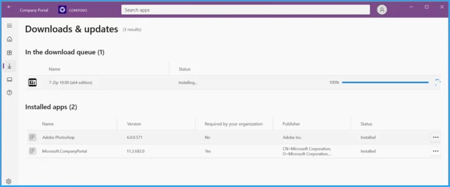This screenshot has width=450, height=187.
Task: Click the Microsoft.CompanyPortal app icon
Action: click(33, 151)
